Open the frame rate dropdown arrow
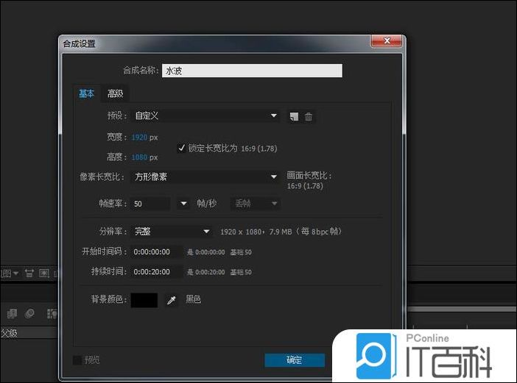The height and width of the screenshot is (383, 517). pyautogui.click(x=183, y=204)
